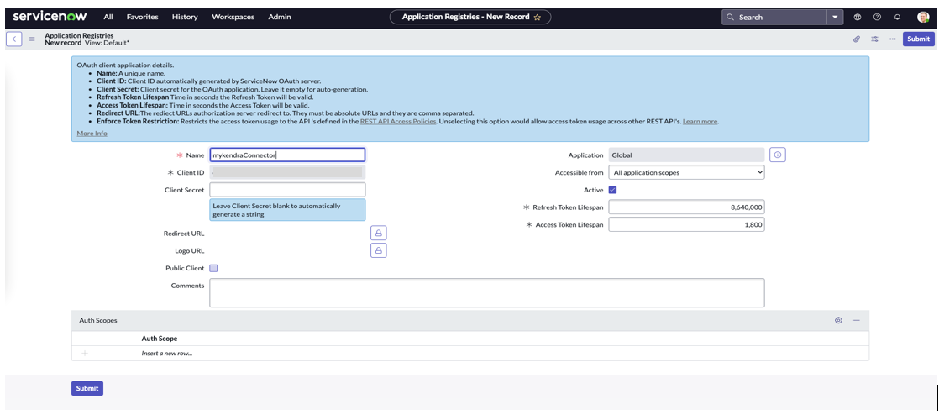Open the Workspaces menu
Image resolution: width=939 pixels, height=420 pixels.
coord(233,17)
